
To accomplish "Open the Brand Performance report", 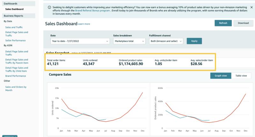I will [16, 76].
